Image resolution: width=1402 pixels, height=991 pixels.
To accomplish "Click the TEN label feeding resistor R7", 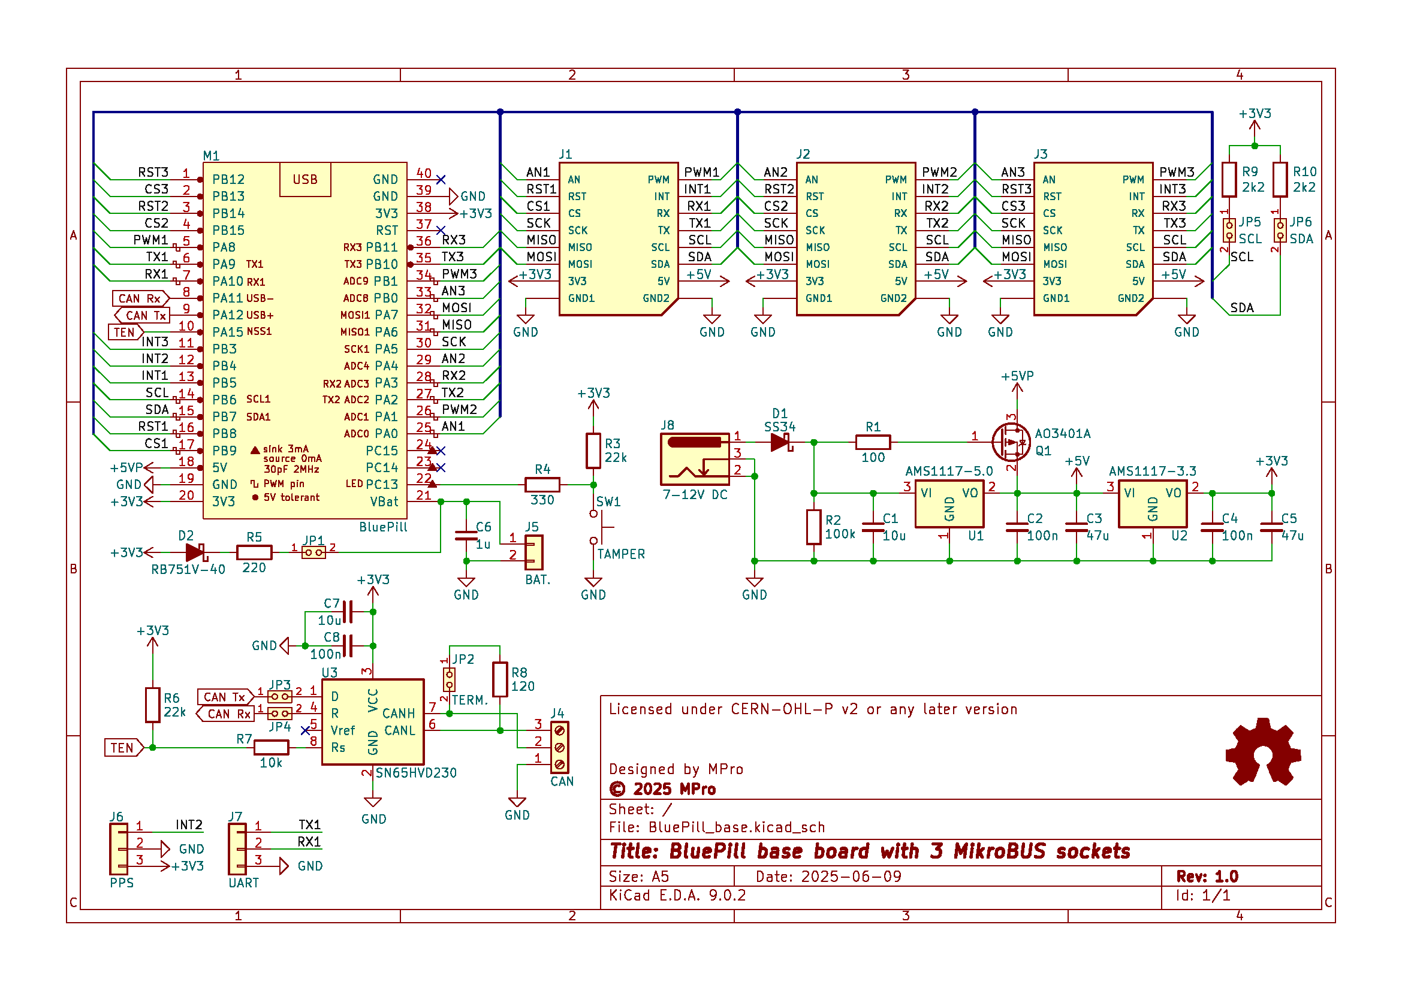I will click(124, 748).
